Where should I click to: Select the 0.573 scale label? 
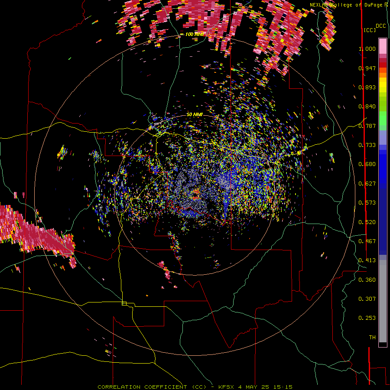pos(367,203)
